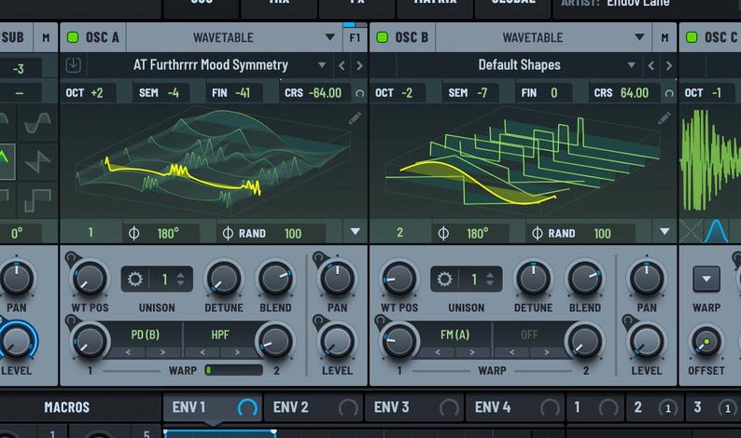Screen dimensions: 741x438
Task: Click OSC A DETUNE knob
Action: click(x=224, y=279)
